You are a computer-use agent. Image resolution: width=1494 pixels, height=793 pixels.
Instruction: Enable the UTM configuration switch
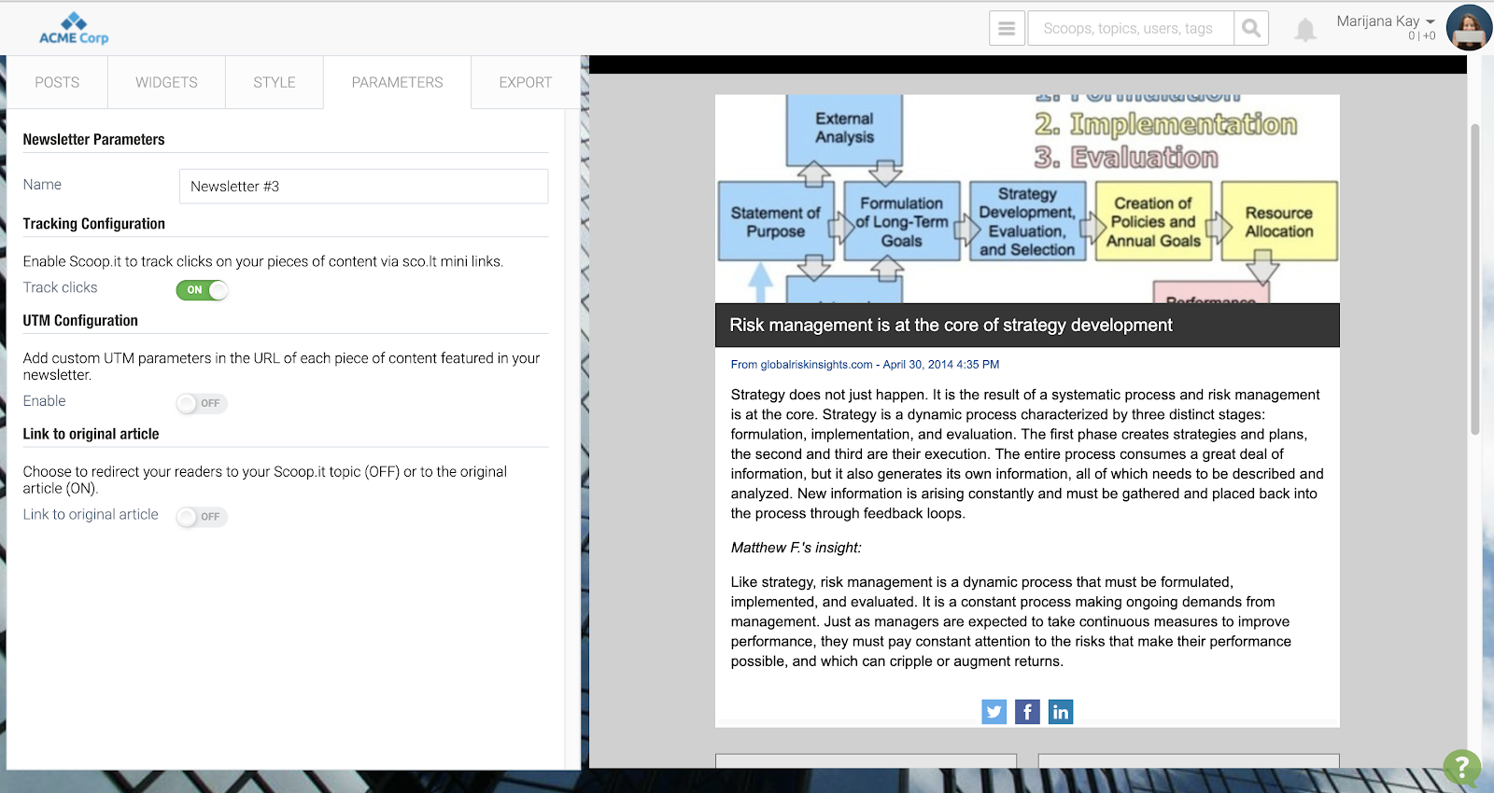click(x=202, y=403)
